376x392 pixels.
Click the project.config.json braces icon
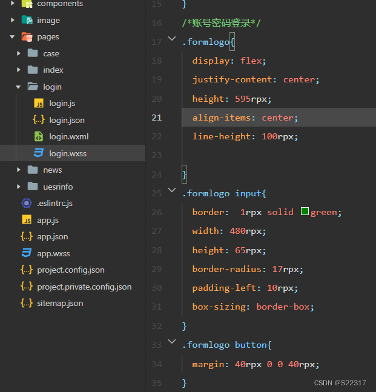point(27,270)
